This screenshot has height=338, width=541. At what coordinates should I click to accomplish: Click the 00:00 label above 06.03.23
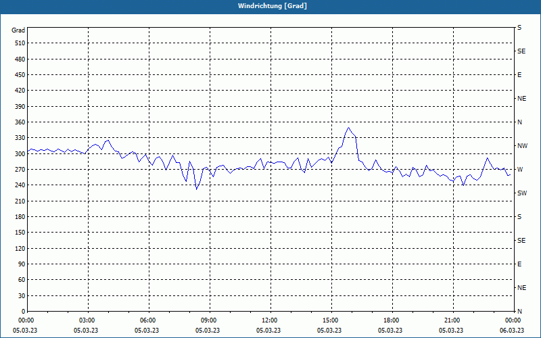click(515, 320)
